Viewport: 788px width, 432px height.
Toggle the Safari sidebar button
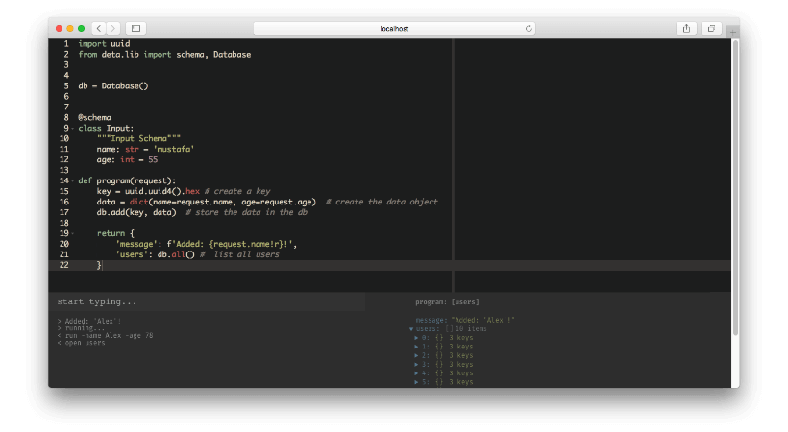pos(135,29)
